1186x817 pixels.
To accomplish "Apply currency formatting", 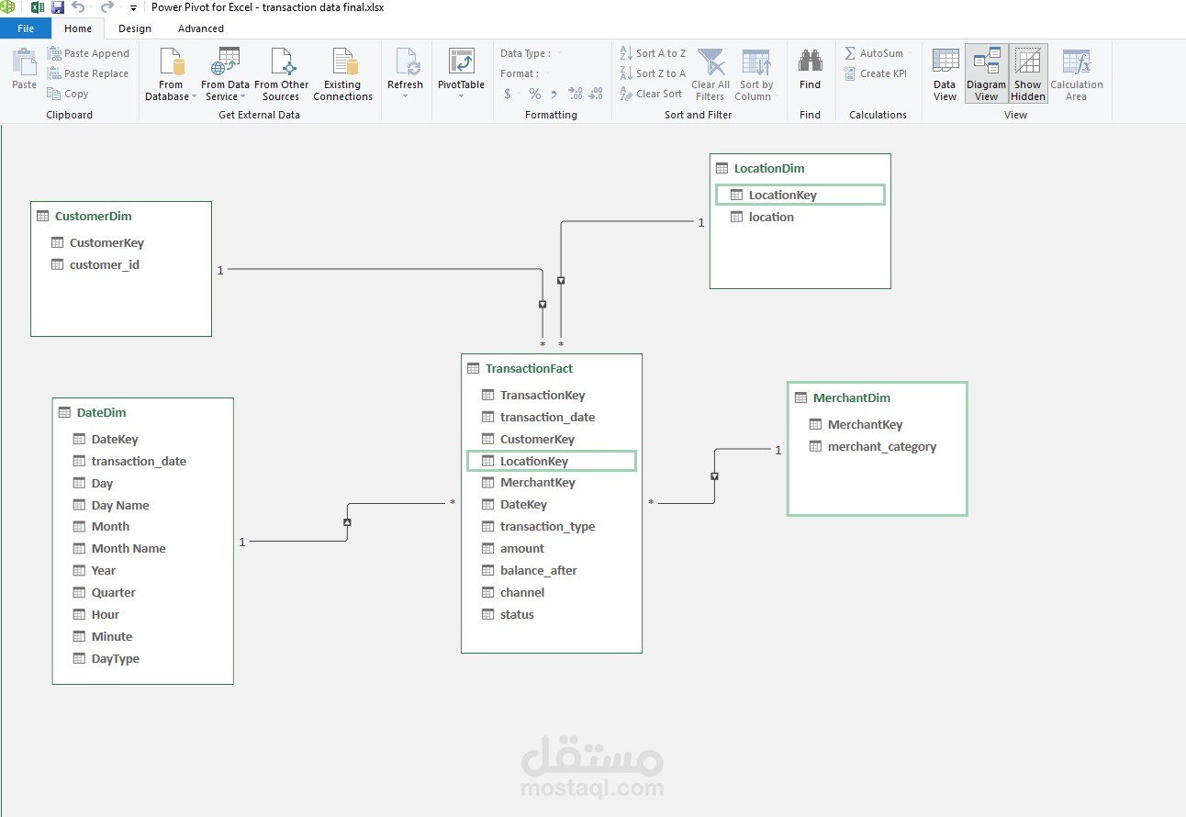I will click(508, 94).
